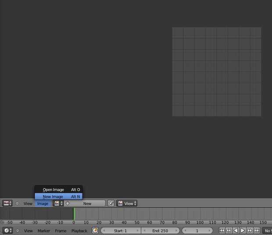Viewport: 272px width, 235px height.
Task: Click the green current frame marker in timeline
Action: 74,213
